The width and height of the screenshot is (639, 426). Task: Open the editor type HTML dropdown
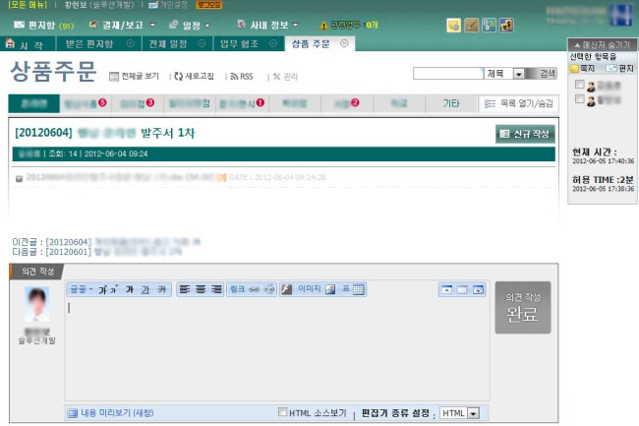473,413
